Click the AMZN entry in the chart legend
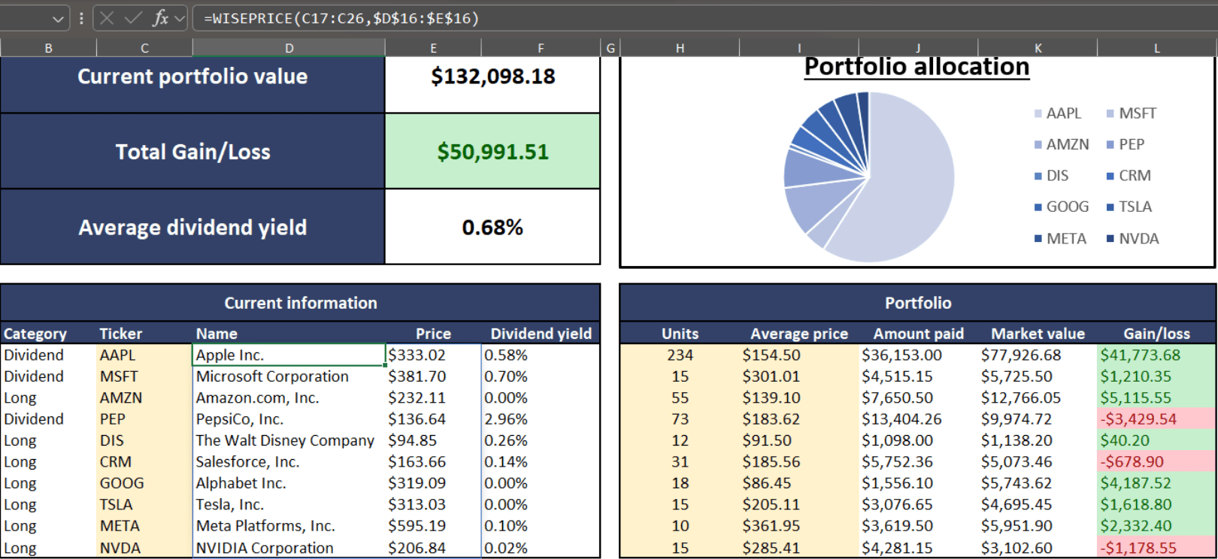 pos(1062,144)
